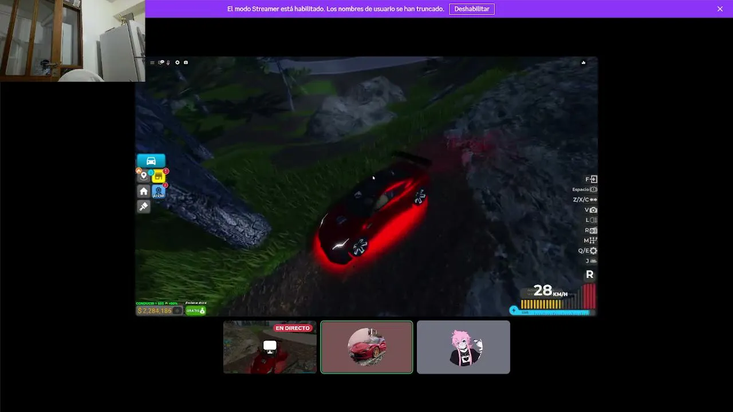Viewport: 733px width, 412px height.
Task: Capture a screenshot with the camera icon
Action: (x=186, y=62)
